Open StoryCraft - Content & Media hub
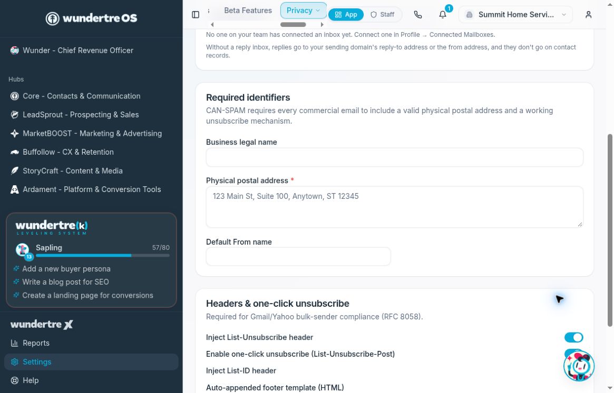Image resolution: width=614 pixels, height=393 pixels. (x=91, y=171)
